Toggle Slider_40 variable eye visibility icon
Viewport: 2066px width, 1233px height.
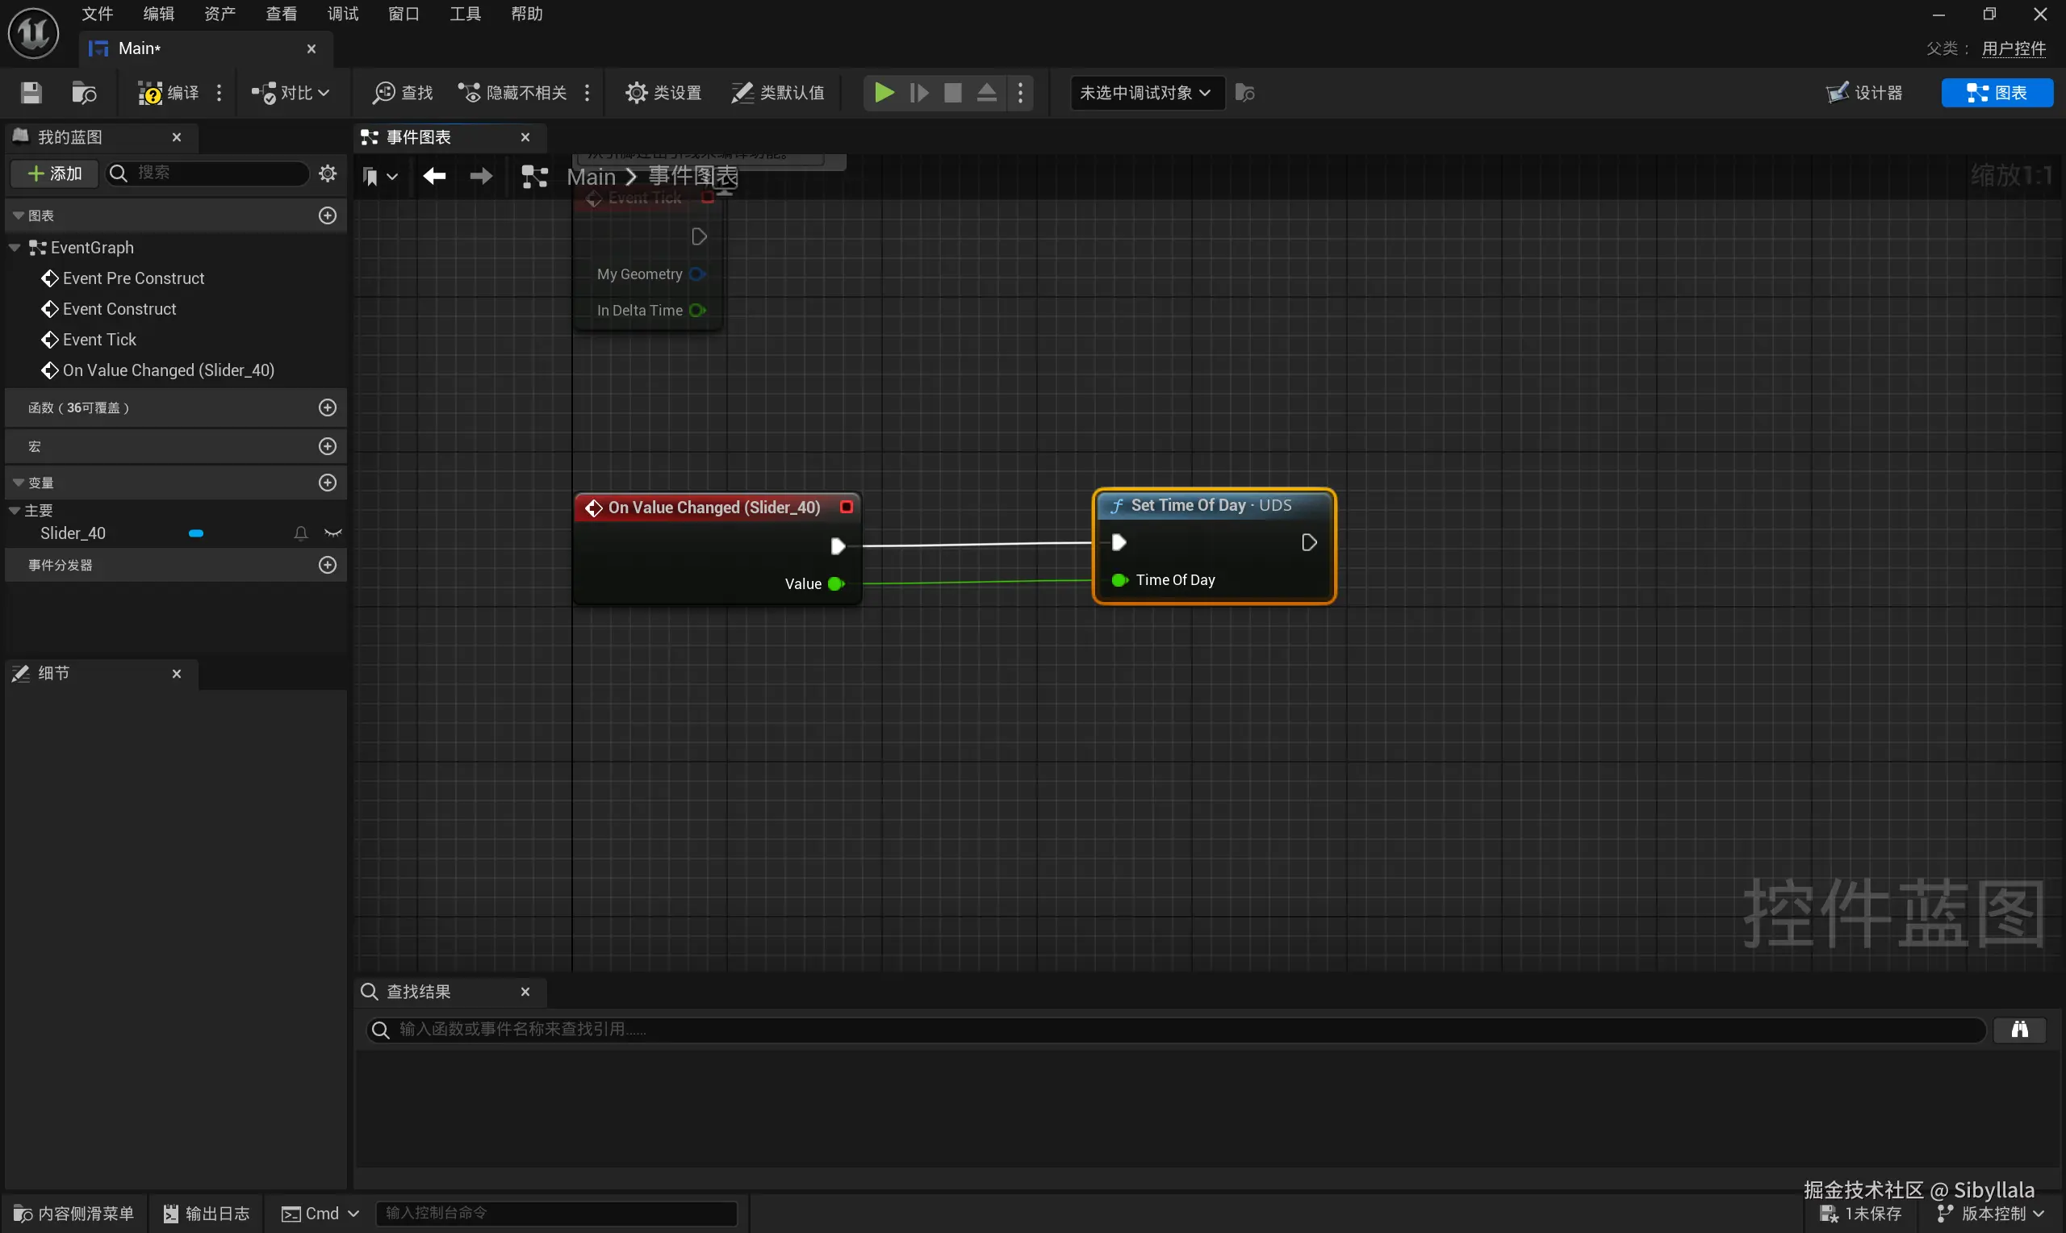click(x=333, y=533)
